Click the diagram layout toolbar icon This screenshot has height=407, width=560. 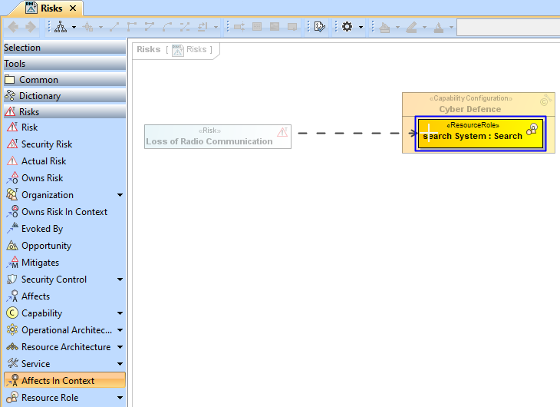61,27
